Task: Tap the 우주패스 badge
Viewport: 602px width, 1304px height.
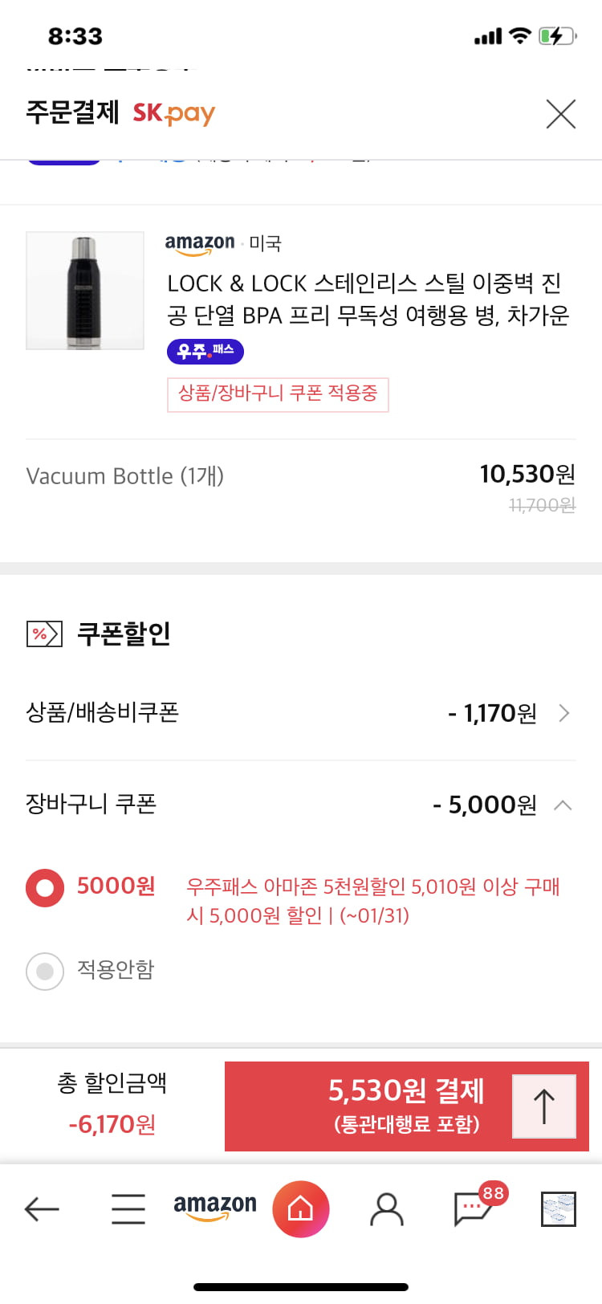Action: (205, 351)
